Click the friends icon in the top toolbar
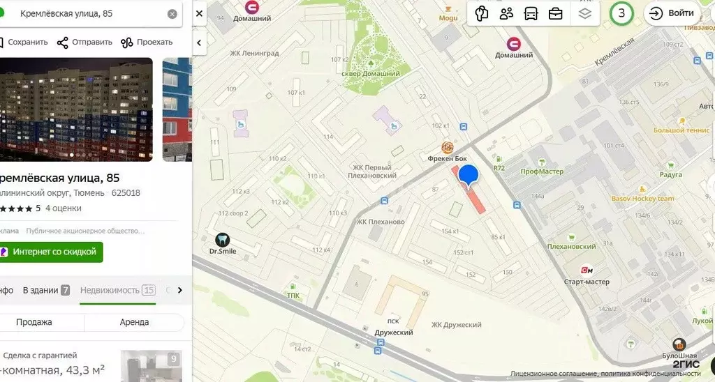This screenshot has width=715, height=382. [x=506, y=14]
